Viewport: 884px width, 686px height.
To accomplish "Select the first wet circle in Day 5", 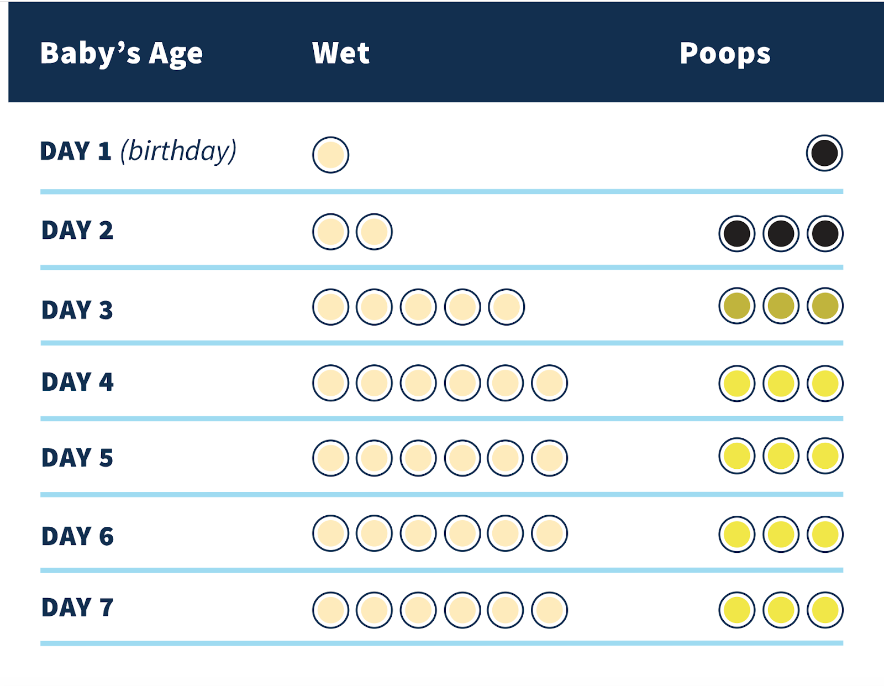I will point(330,458).
